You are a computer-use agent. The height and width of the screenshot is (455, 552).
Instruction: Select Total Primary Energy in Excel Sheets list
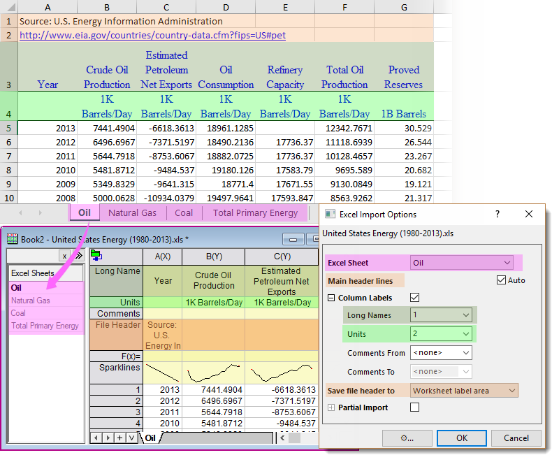(46, 326)
